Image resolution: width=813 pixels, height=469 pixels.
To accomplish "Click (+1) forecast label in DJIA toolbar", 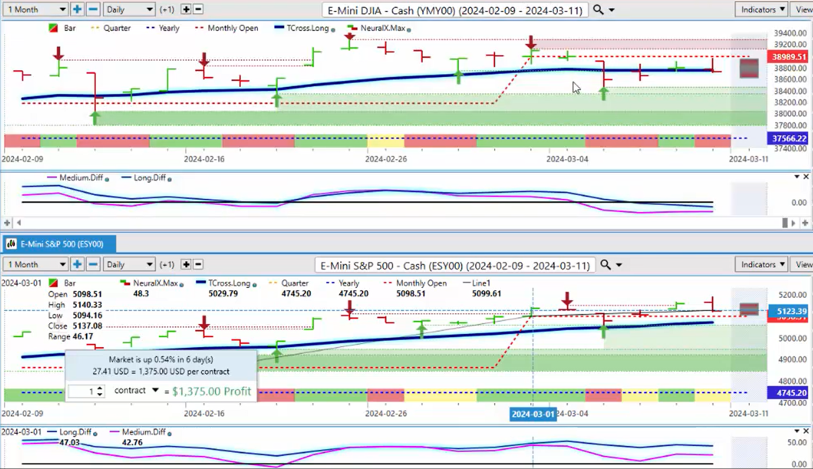I will click(167, 9).
